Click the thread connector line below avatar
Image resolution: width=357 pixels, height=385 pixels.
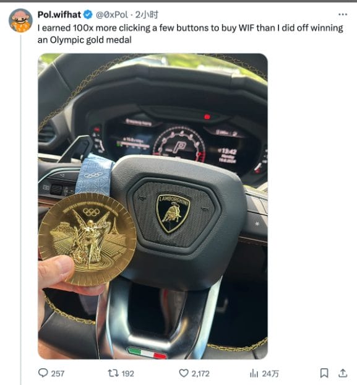pyautogui.click(x=21, y=210)
